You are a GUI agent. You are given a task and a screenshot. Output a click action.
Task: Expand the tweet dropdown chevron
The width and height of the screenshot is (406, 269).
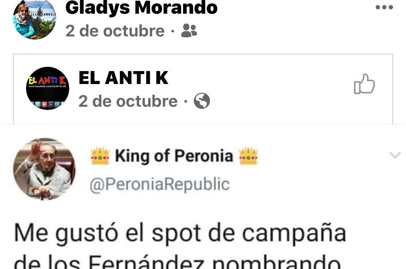395,155
